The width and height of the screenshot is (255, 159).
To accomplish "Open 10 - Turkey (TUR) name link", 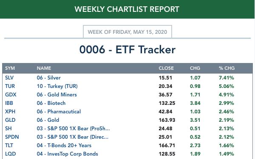I will (57, 86).
